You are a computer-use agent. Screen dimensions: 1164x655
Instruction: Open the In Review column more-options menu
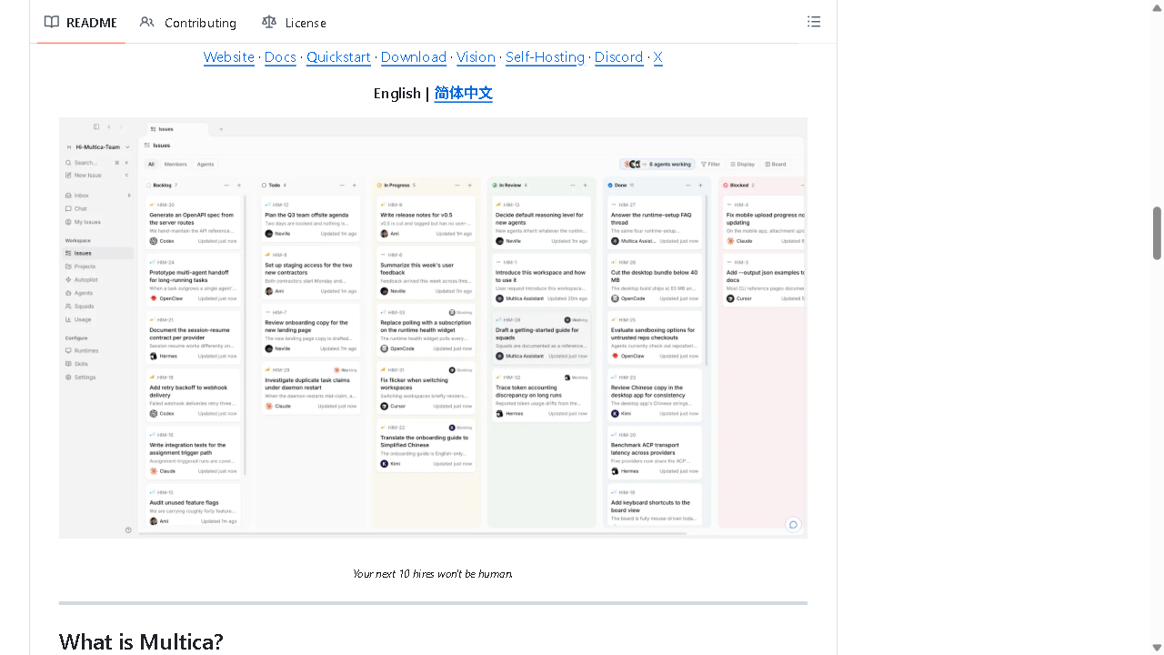[x=573, y=186]
